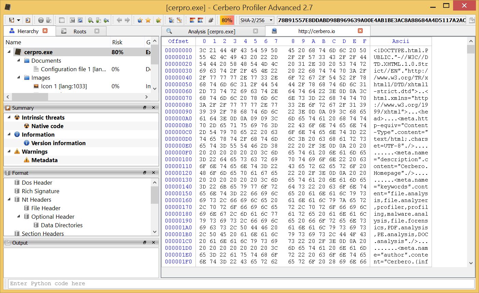Collapse the cerpro.exe tree node

(x=9, y=52)
